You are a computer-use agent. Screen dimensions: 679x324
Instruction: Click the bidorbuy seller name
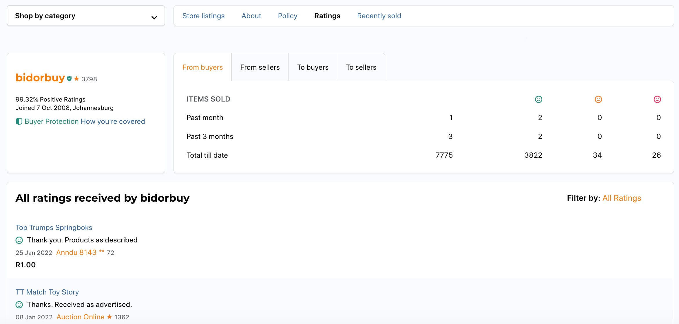[40, 78]
